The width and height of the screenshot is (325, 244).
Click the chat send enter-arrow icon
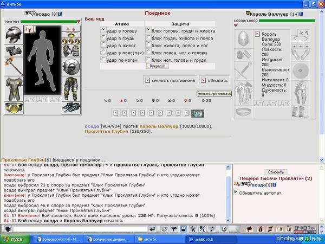152,229
